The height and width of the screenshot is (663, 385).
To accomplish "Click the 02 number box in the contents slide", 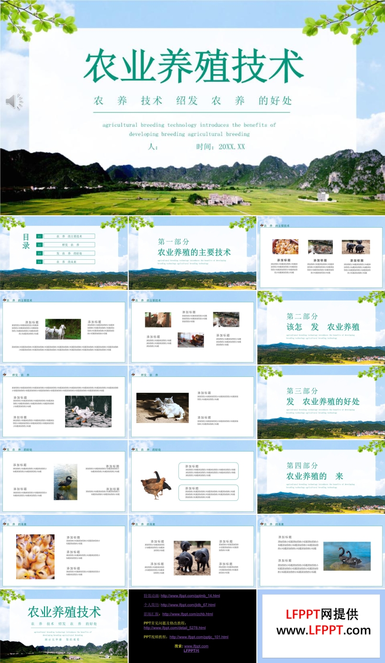I will [40, 244].
